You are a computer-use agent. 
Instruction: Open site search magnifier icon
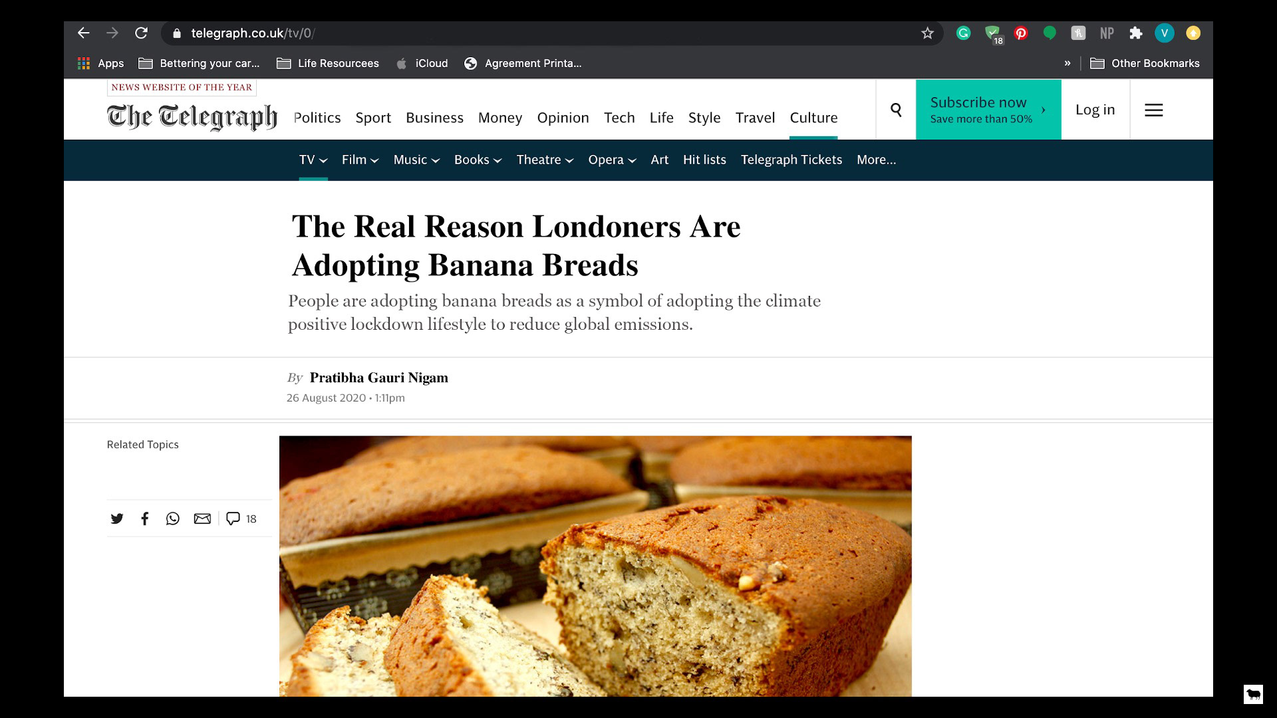pyautogui.click(x=896, y=110)
